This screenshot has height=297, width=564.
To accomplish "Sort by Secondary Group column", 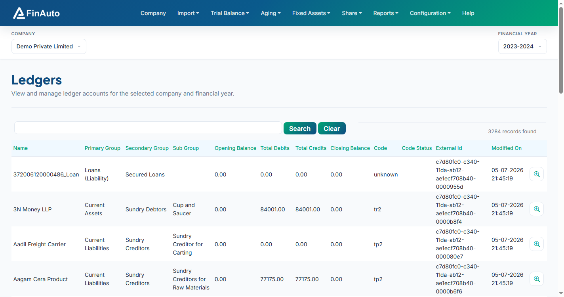I will coord(147,148).
